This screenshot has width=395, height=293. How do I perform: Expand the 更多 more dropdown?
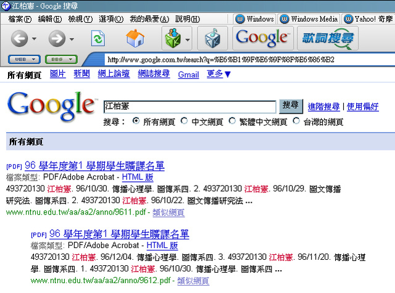pyautogui.click(x=218, y=74)
